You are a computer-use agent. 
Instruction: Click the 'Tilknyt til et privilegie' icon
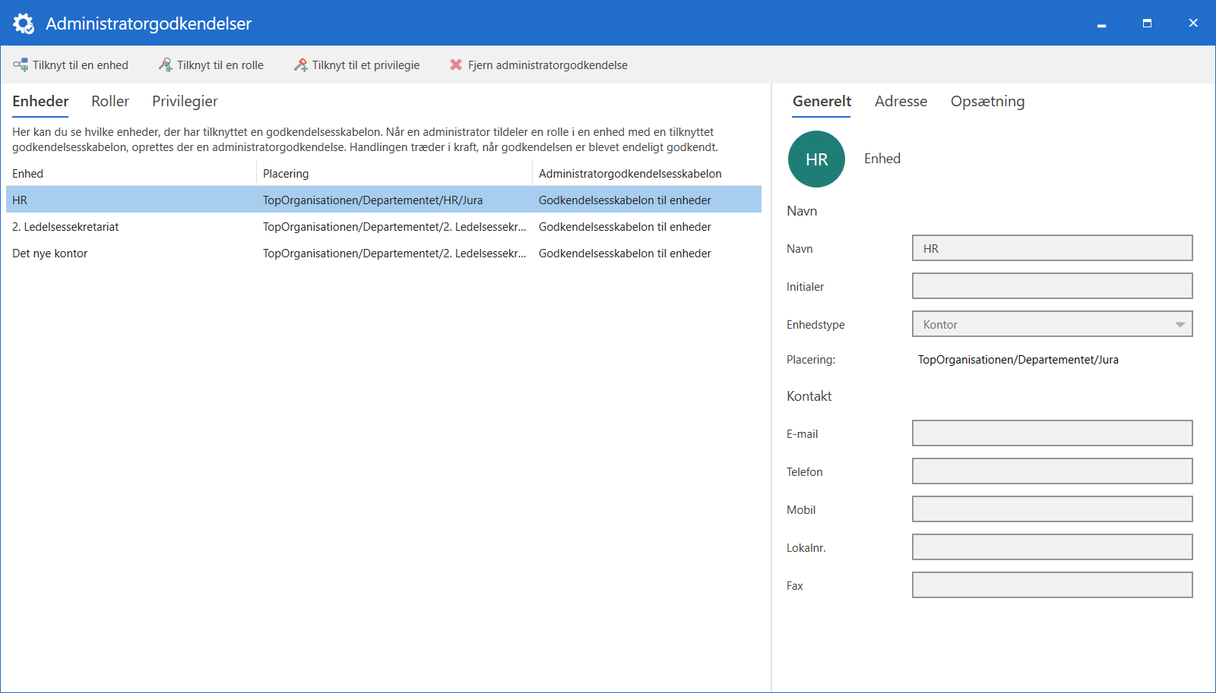pos(301,65)
